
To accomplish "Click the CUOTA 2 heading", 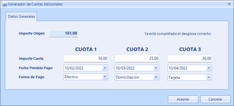I will (x=137, y=49).
